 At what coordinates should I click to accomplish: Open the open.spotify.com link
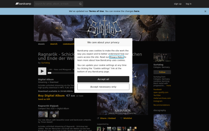point(161,92)
